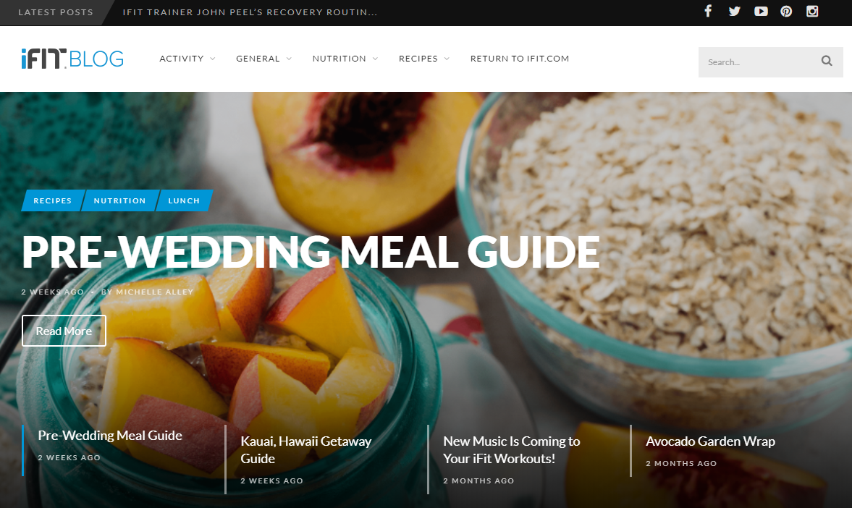The width and height of the screenshot is (852, 508).
Task: Open the YouTube social icon
Action: [761, 12]
